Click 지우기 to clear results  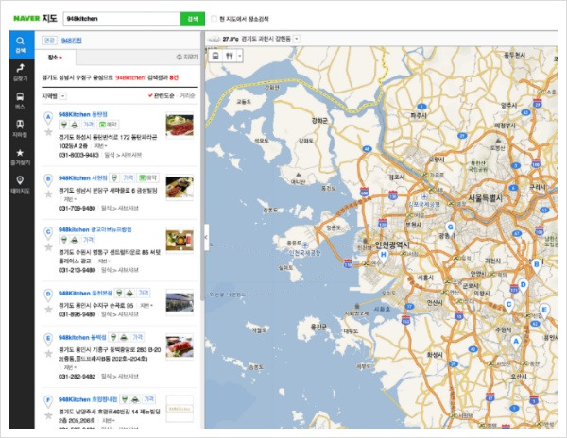pyautogui.click(x=187, y=57)
